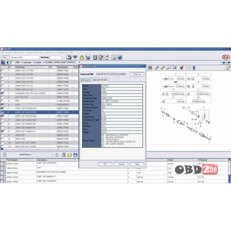
Task: Click the blue save floppy disk icon
Action: pos(76,155)
